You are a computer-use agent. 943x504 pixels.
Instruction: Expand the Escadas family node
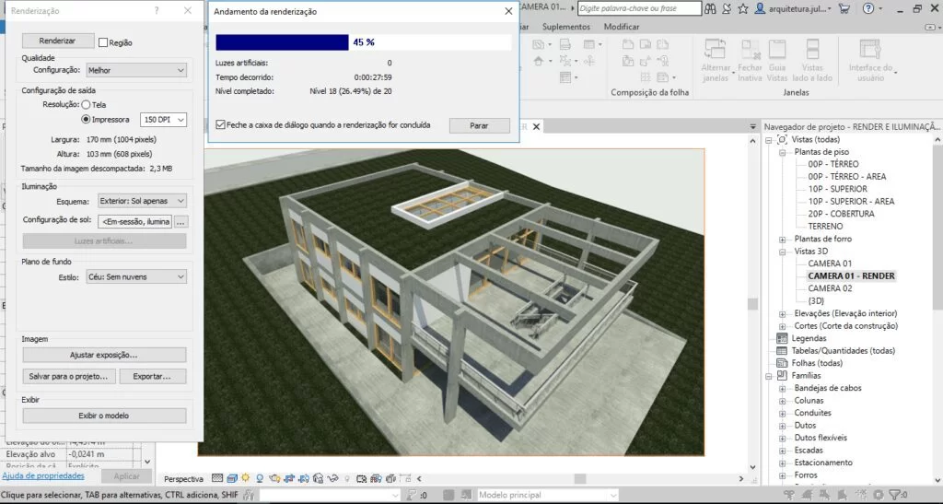point(783,451)
